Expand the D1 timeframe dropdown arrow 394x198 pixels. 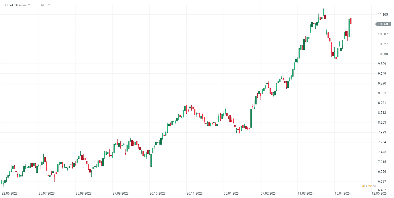49,5
